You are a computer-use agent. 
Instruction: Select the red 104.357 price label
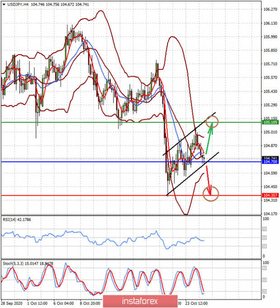[x=270, y=195]
